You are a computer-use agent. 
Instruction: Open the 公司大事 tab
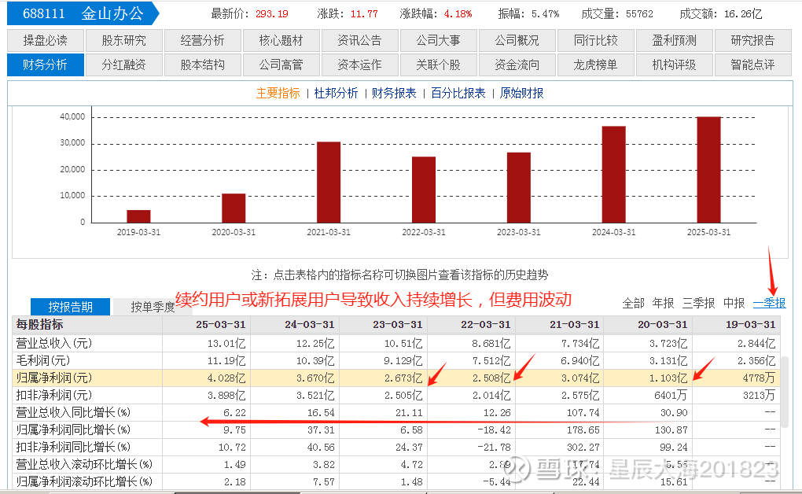coord(438,40)
